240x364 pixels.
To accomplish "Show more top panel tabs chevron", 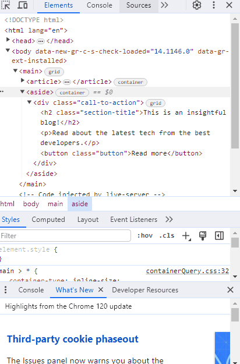I will coord(165,5).
